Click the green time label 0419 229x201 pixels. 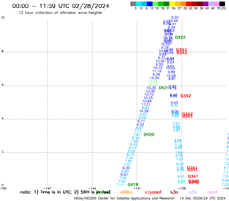pyautogui.click(x=133, y=185)
